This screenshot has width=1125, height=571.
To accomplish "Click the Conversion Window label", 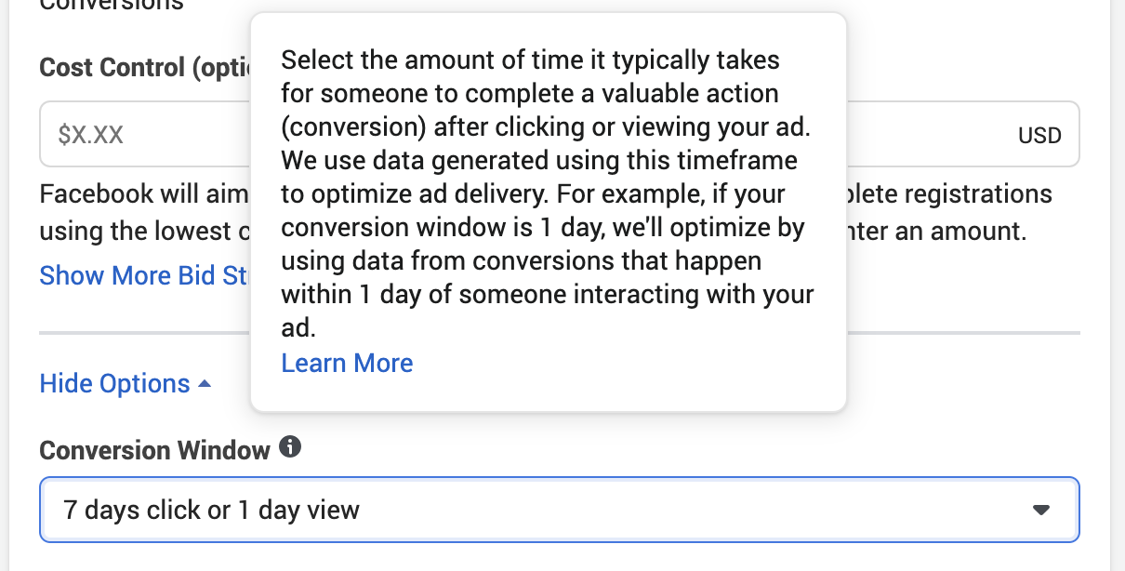I will [x=154, y=451].
